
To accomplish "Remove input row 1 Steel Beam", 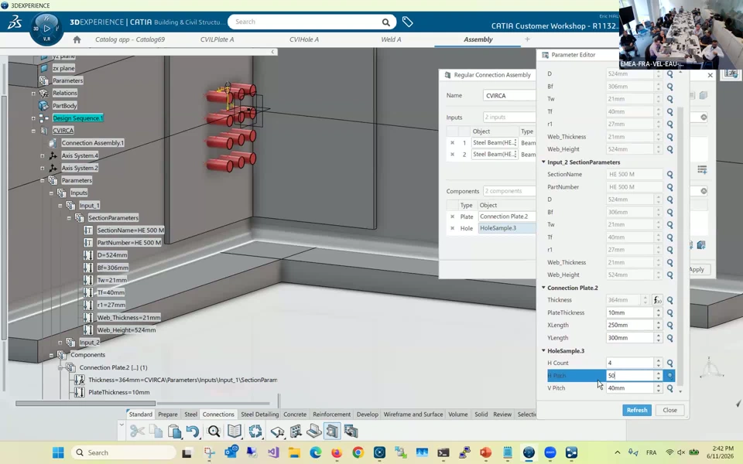I will [452, 142].
